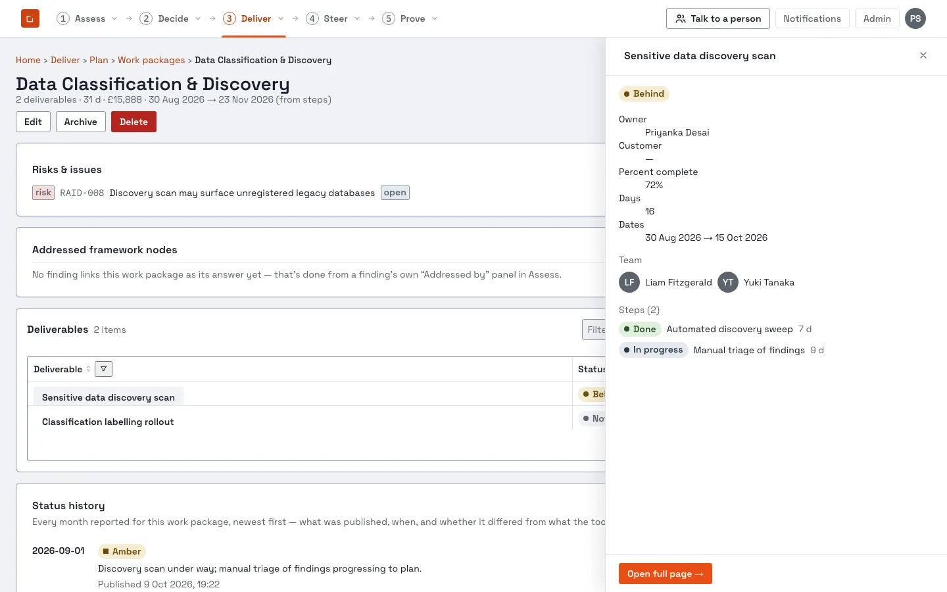Open the Admin section
Screen dimensions: 947x592
(877, 18)
